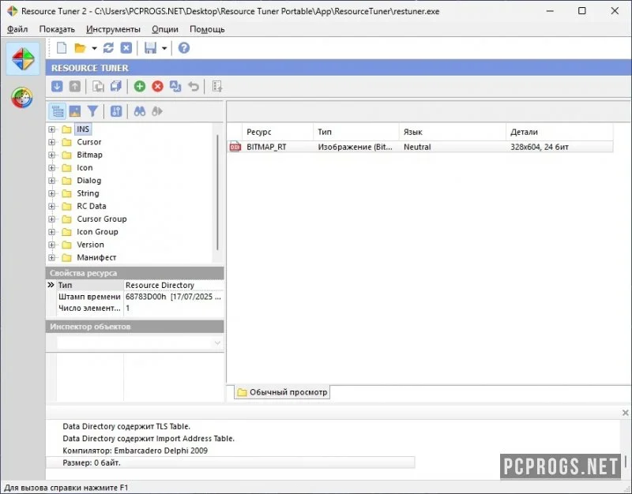
Task: Expand the RC Data folder node
Action: point(51,207)
